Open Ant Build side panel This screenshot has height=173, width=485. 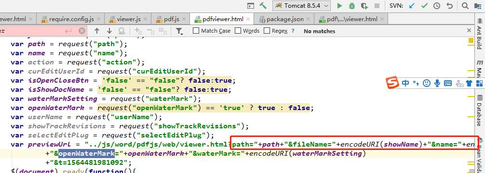(x=479, y=34)
